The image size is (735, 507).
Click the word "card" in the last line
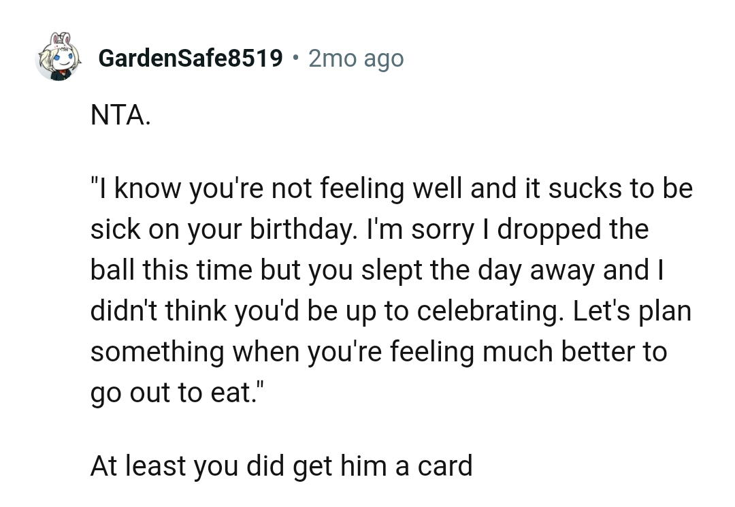(444, 466)
